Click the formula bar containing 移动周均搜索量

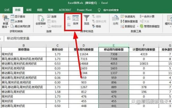tap(88, 38)
